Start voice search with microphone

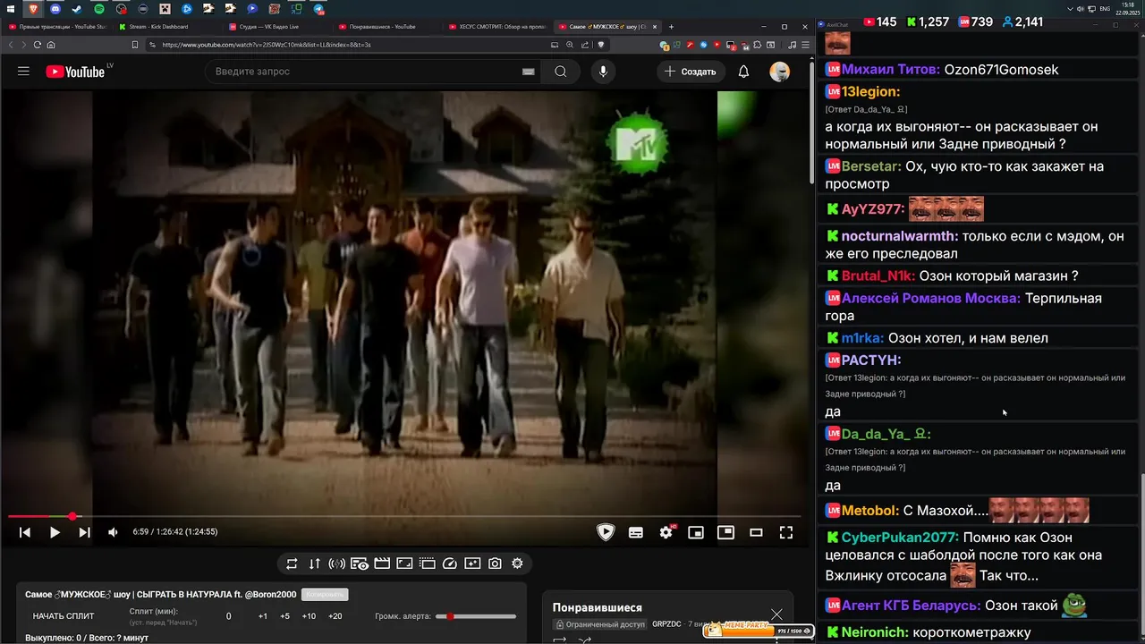604,72
